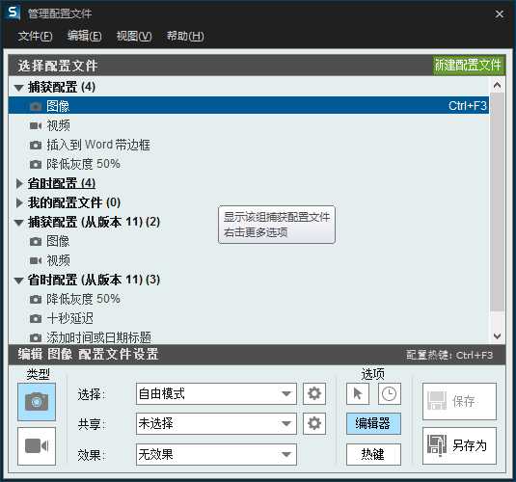Collapse 捕获配置 (从版本 11) (2) group
The image size is (516, 482).
point(18,223)
